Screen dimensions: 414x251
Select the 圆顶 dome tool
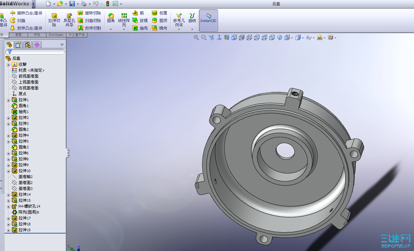160,20
